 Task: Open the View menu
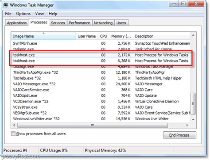[39, 14]
